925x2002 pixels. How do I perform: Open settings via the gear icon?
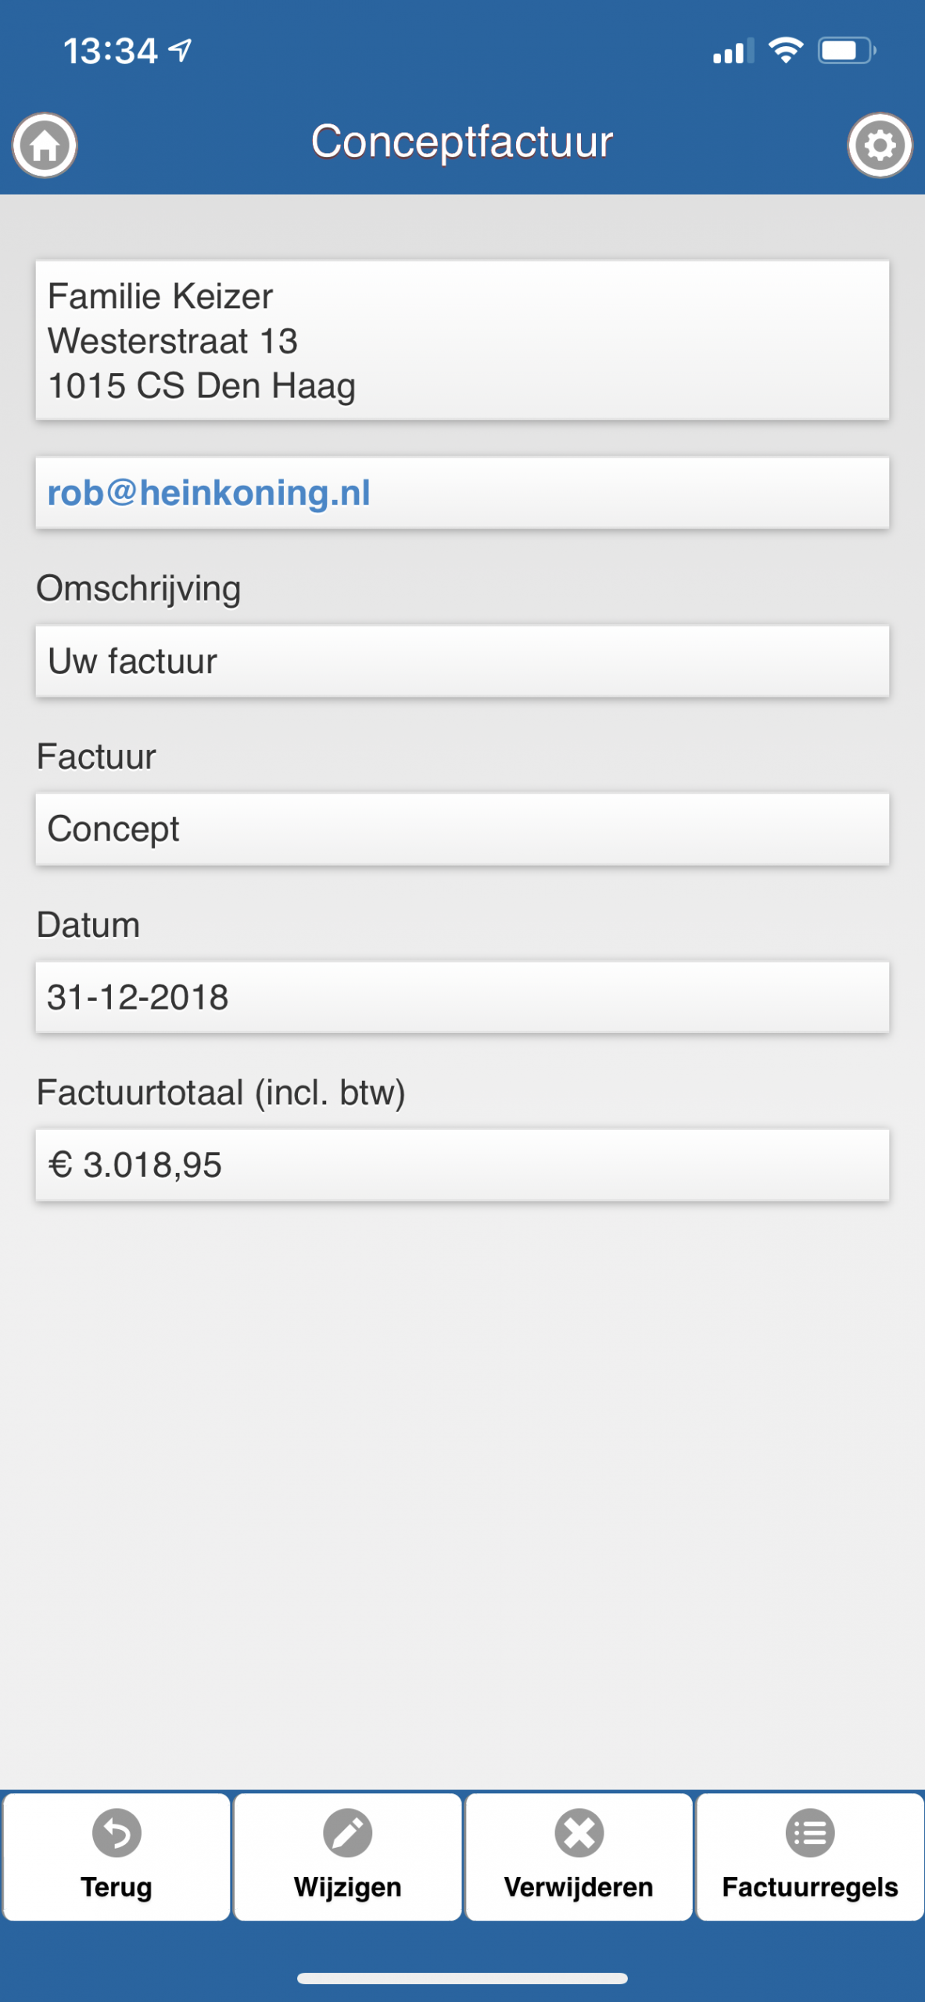coord(880,145)
